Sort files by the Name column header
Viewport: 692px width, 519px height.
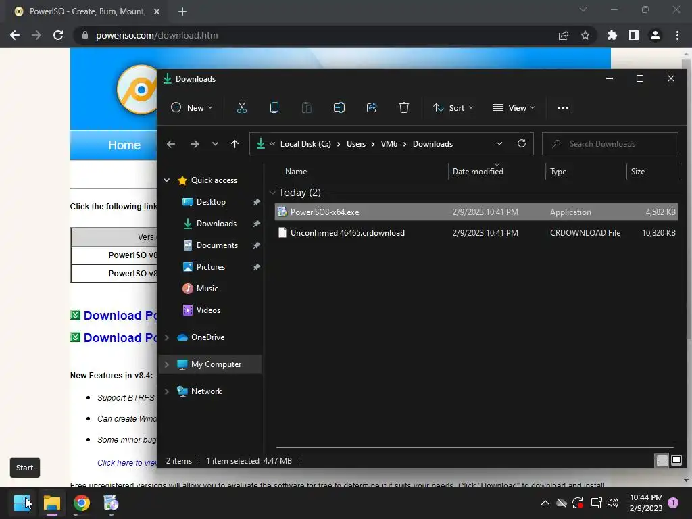coord(296,172)
